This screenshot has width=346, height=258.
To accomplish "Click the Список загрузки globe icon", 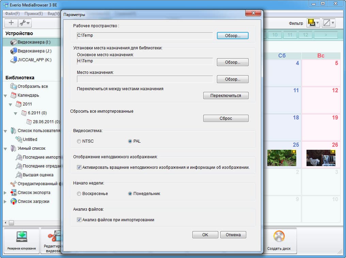I will (14, 201).
